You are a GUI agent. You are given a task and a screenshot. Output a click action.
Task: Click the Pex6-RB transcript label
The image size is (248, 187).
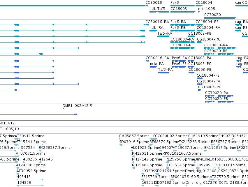[178, 27]
